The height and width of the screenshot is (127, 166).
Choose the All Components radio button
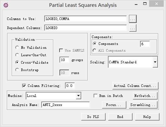click(95, 50)
